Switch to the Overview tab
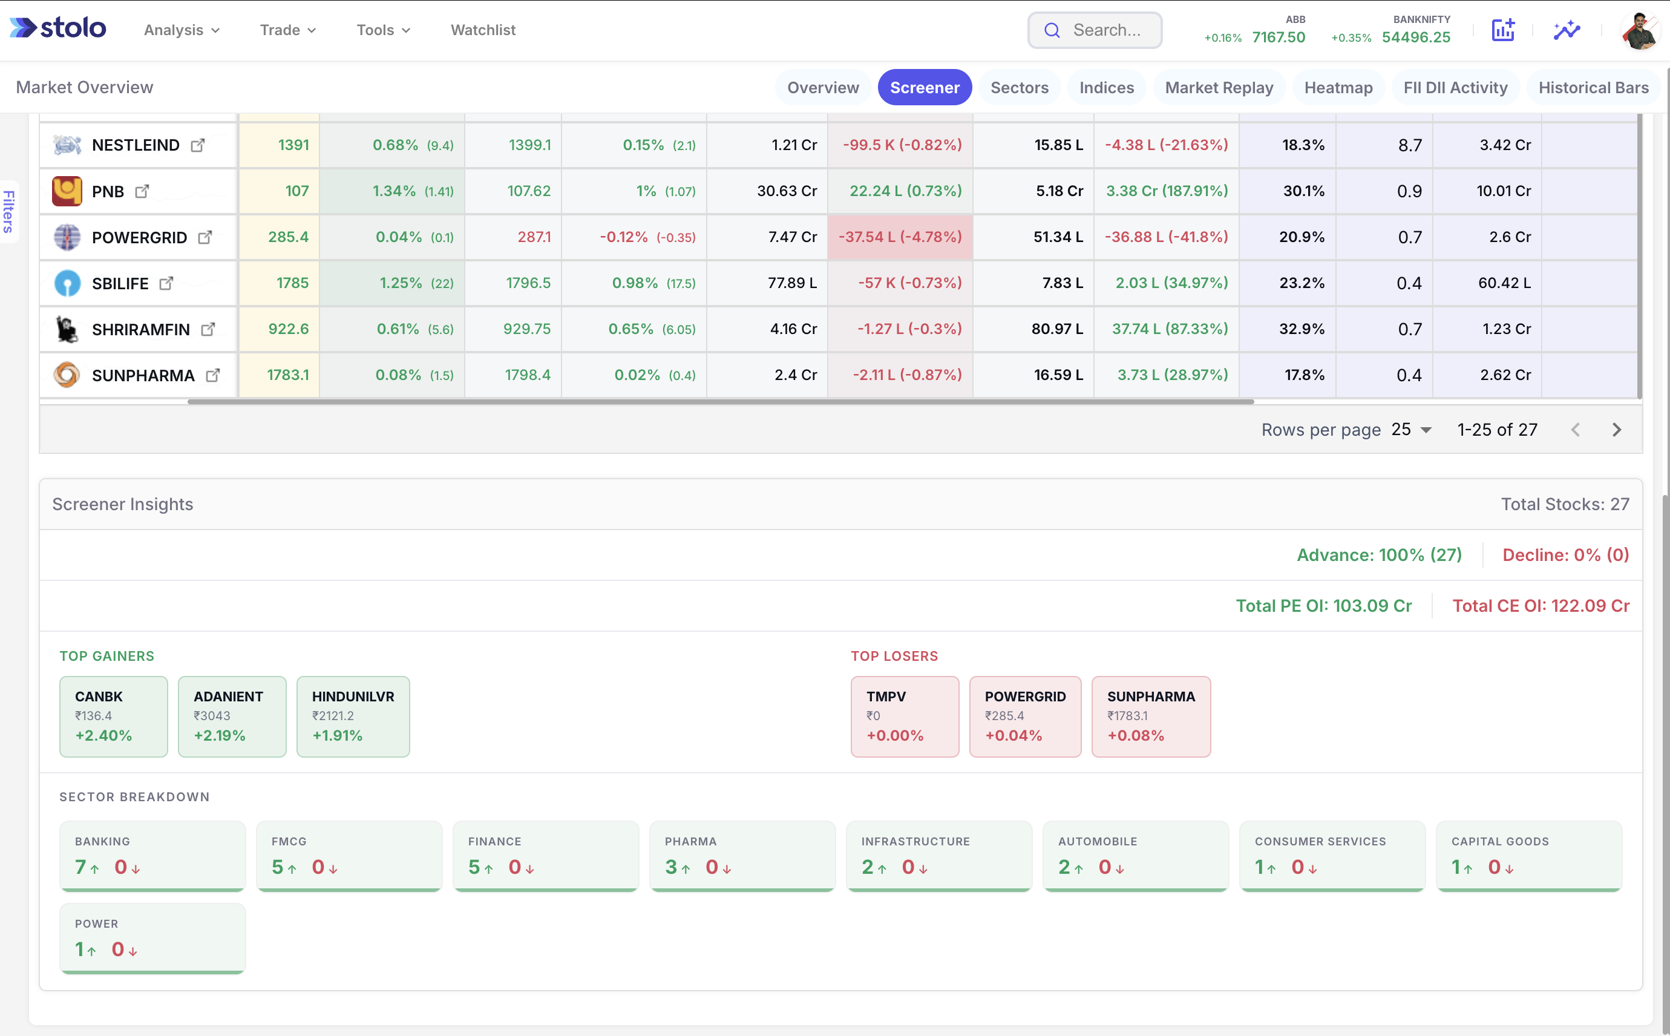The height and width of the screenshot is (1036, 1670). click(823, 88)
